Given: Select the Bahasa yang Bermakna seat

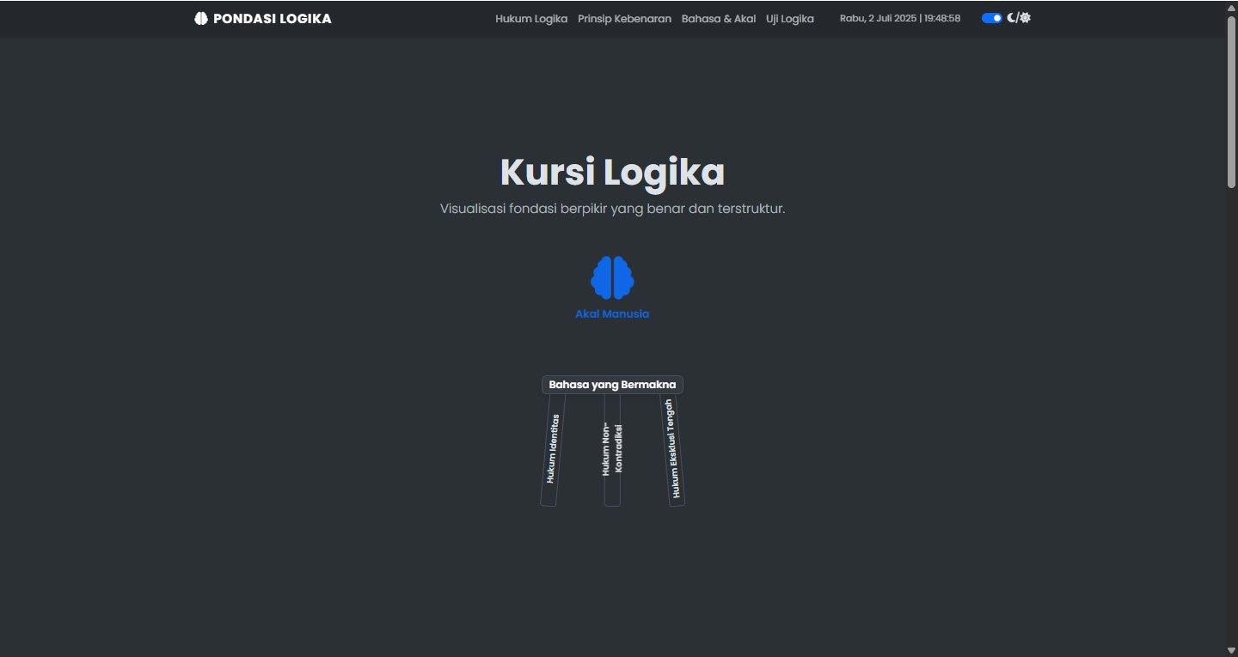Looking at the screenshot, I should (x=612, y=385).
